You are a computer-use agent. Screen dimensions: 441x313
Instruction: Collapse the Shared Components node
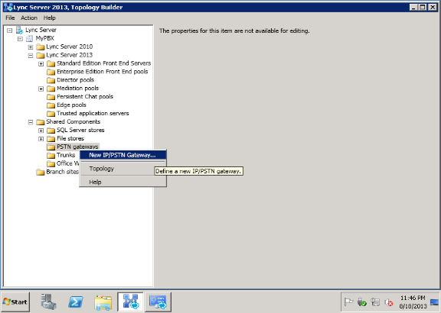pos(31,122)
